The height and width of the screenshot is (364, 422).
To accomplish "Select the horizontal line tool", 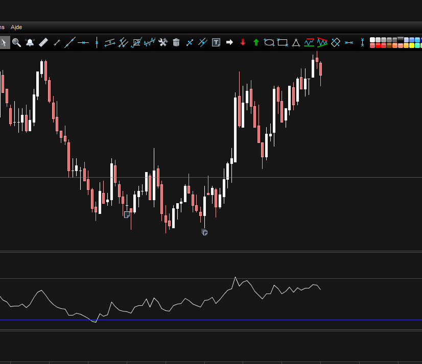I will click(x=83, y=42).
